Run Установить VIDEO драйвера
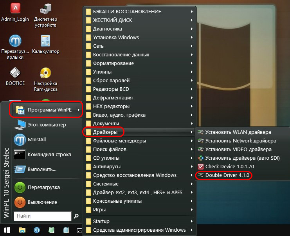The image size is (290, 236). 243,150
